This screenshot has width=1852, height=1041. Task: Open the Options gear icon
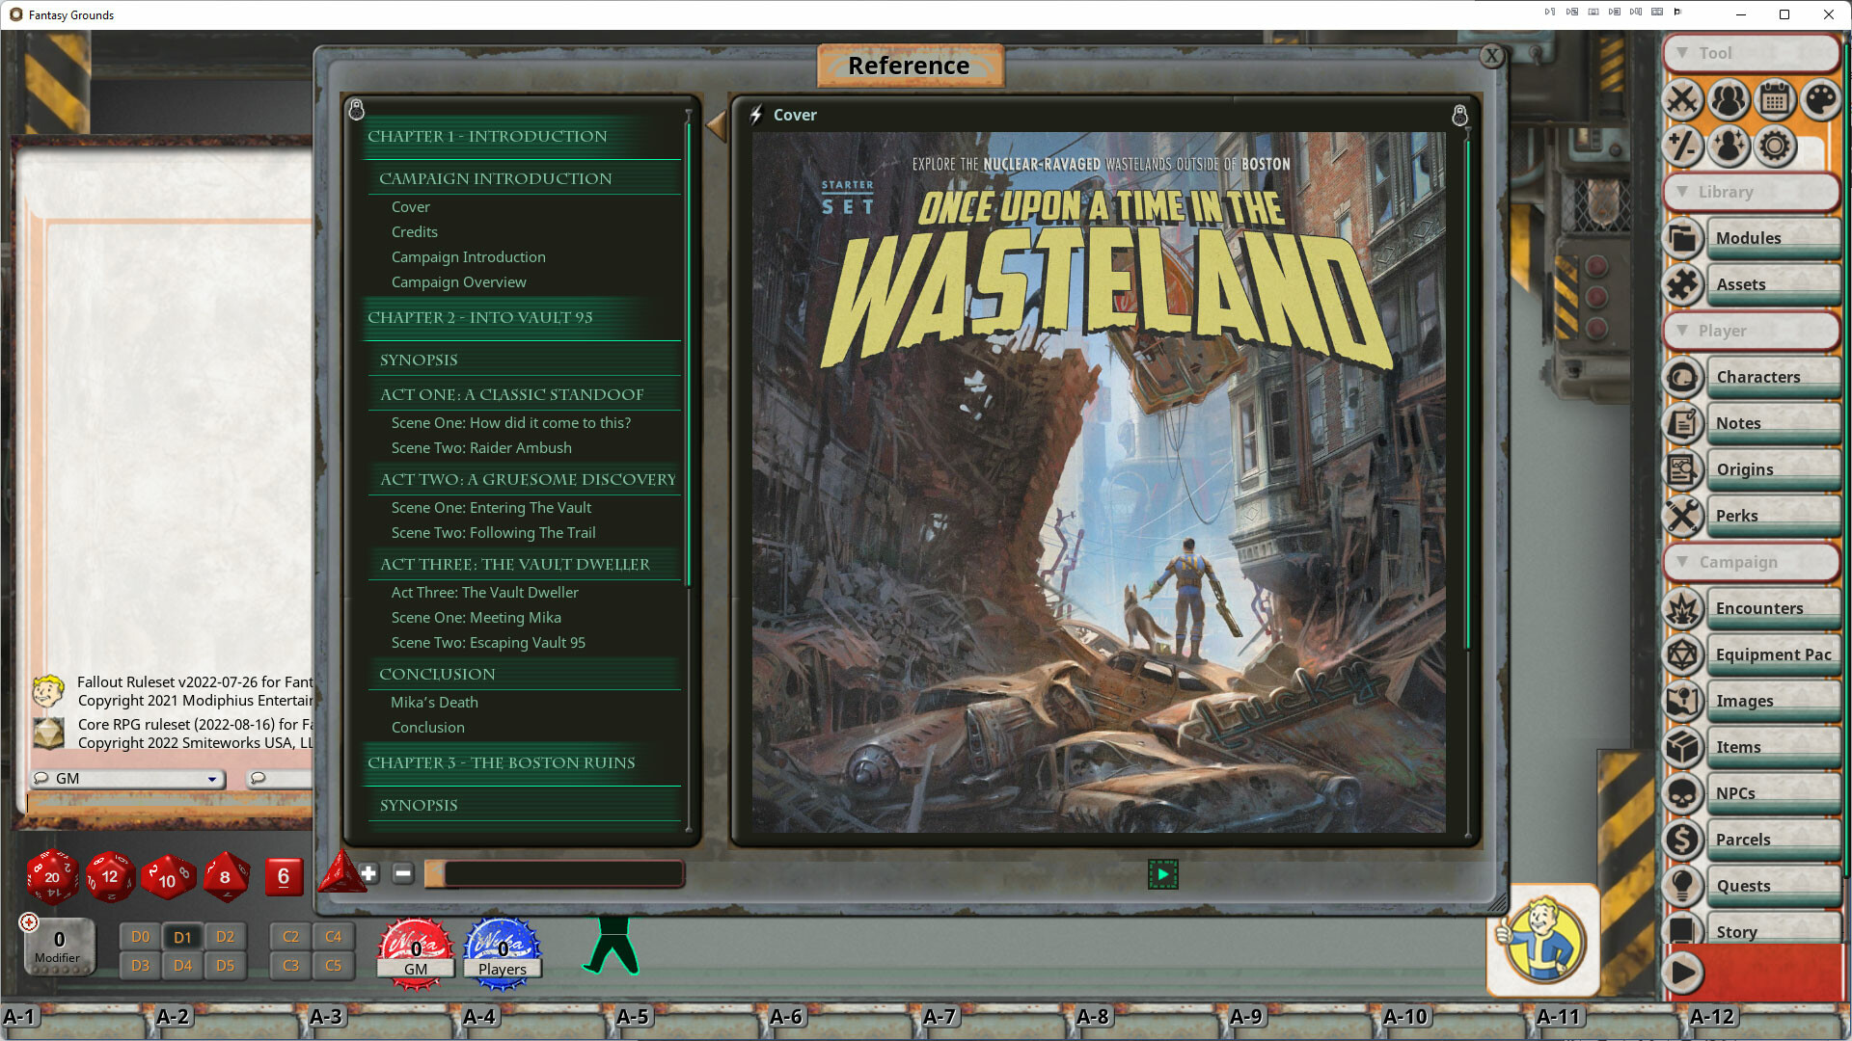pos(1775,147)
